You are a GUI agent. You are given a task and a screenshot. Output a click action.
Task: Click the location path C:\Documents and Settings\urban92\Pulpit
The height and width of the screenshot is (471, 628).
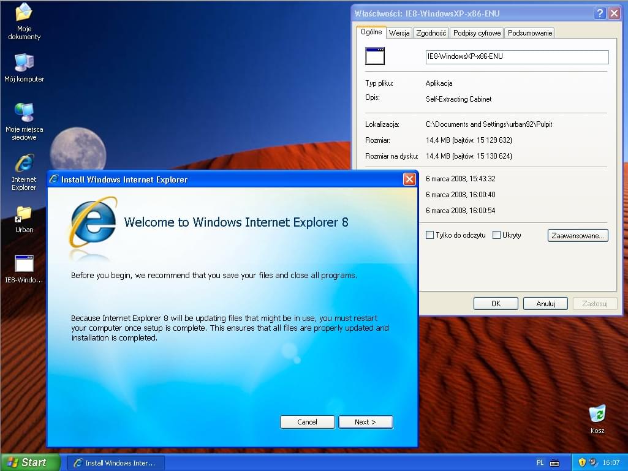click(x=489, y=124)
